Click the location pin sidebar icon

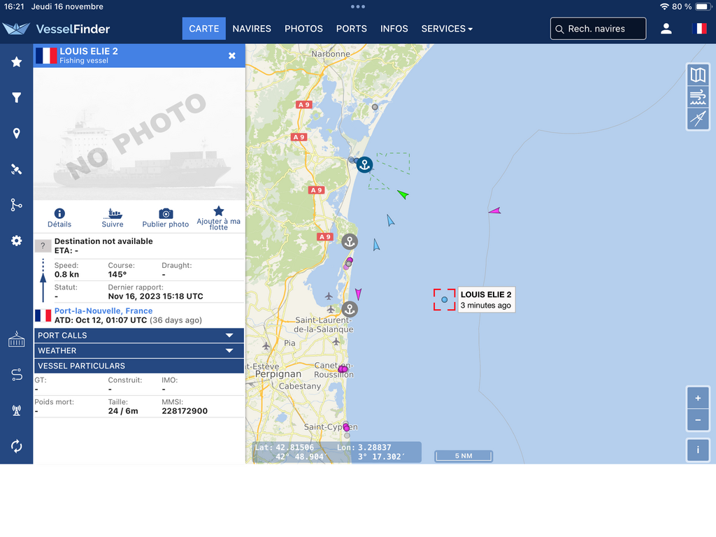(17, 134)
